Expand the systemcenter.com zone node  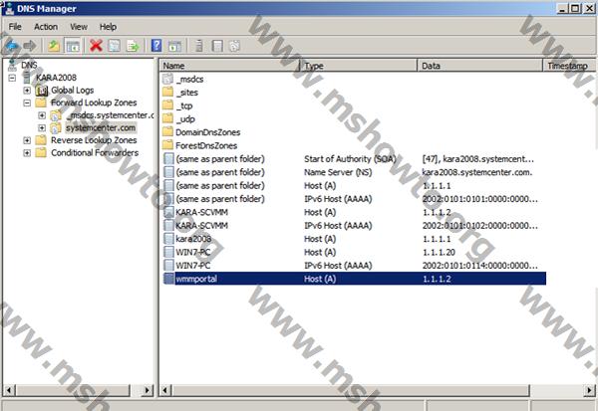point(42,127)
